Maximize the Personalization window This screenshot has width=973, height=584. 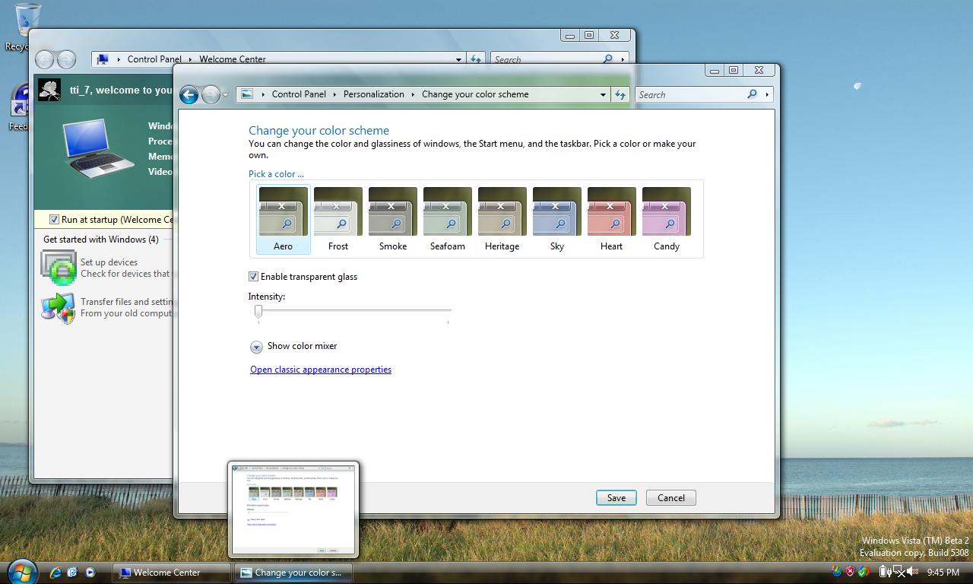(x=734, y=70)
